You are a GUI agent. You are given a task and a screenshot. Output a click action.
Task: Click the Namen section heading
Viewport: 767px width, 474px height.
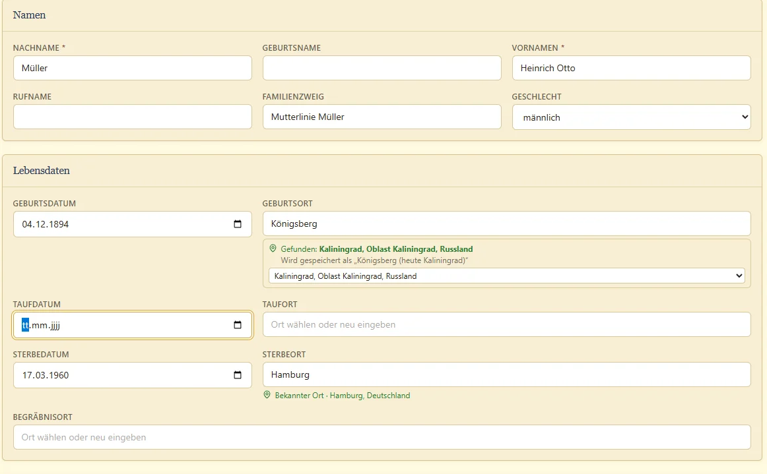(29, 15)
